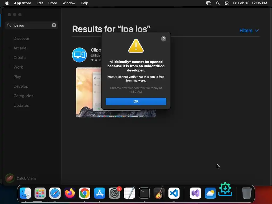This screenshot has width=272, height=204.
Task: Open Launchpad from the Dock
Action: [x=40, y=193]
